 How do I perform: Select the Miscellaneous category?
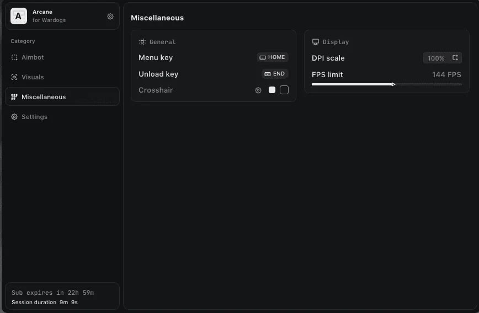pyautogui.click(x=62, y=96)
